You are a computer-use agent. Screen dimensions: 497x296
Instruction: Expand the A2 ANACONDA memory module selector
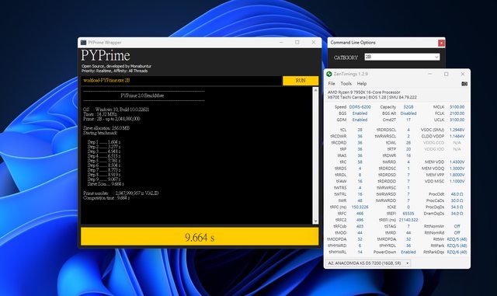pos(368,263)
